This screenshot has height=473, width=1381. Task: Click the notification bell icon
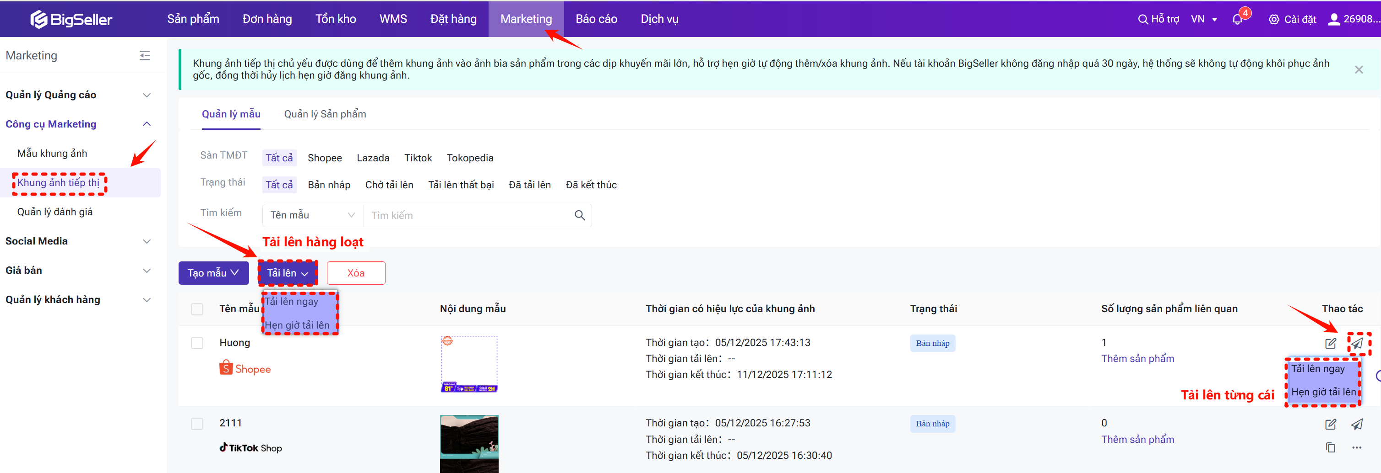tap(1237, 19)
